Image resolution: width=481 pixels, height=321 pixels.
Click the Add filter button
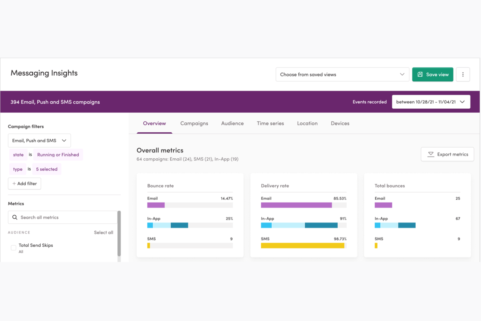point(24,183)
